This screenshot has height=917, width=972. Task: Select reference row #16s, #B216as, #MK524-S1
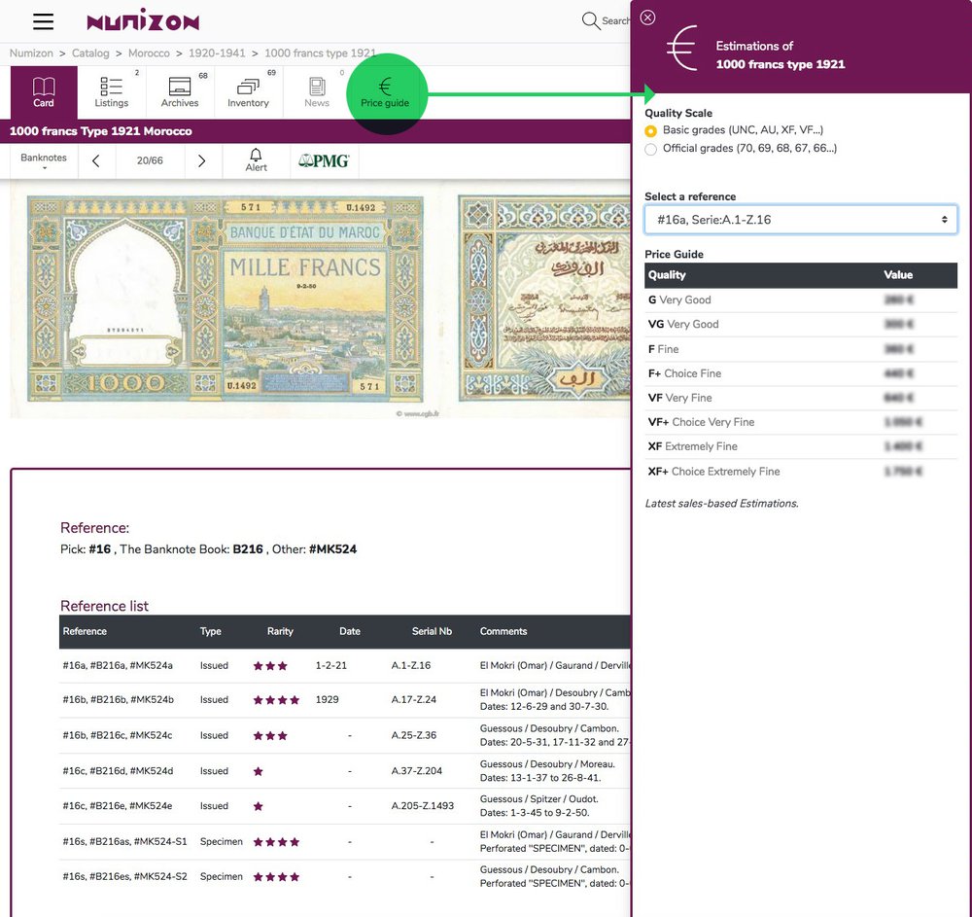345,842
